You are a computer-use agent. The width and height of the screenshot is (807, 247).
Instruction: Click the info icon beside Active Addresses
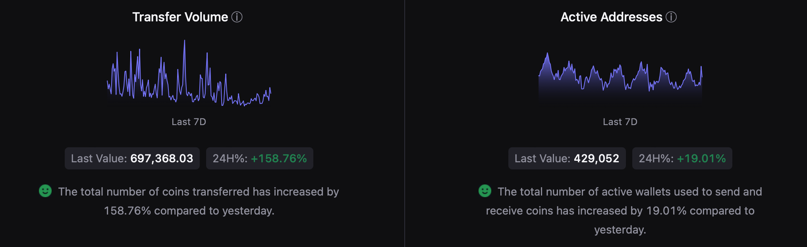(671, 17)
